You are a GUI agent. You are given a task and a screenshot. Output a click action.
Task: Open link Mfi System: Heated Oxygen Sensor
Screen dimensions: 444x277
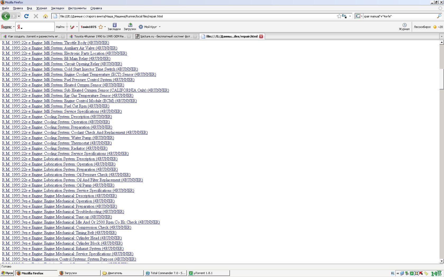point(63,85)
